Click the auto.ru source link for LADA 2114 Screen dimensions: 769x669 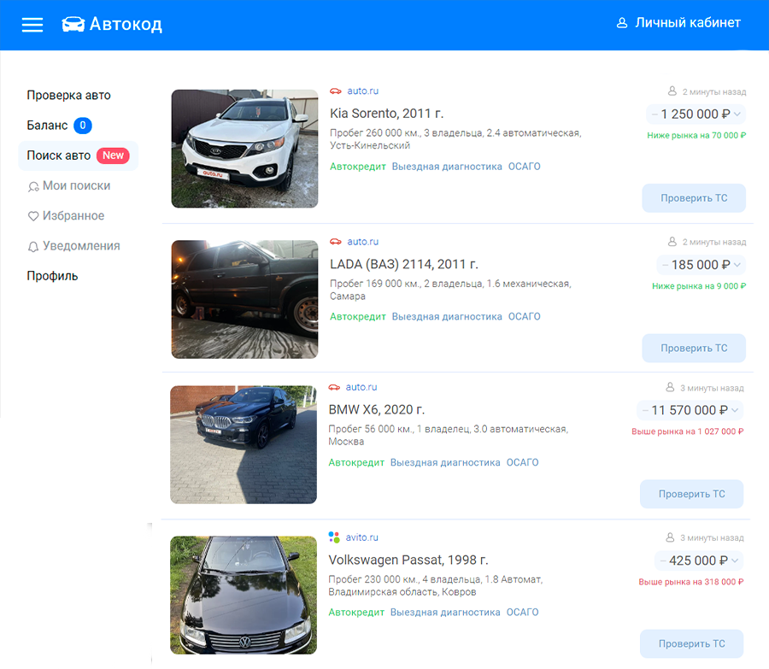tap(363, 242)
